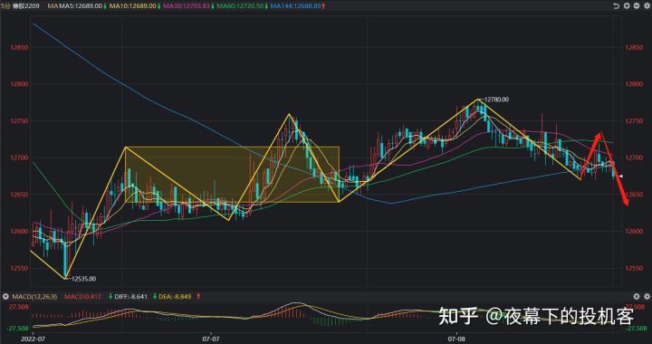Click the 5分 period label
The image size is (652, 344).
(5, 6)
